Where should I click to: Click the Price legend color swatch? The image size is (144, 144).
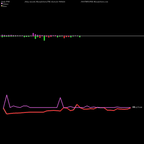(x=2, y=6)
